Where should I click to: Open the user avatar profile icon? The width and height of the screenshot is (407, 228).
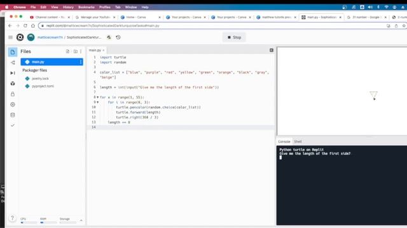pos(31,37)
